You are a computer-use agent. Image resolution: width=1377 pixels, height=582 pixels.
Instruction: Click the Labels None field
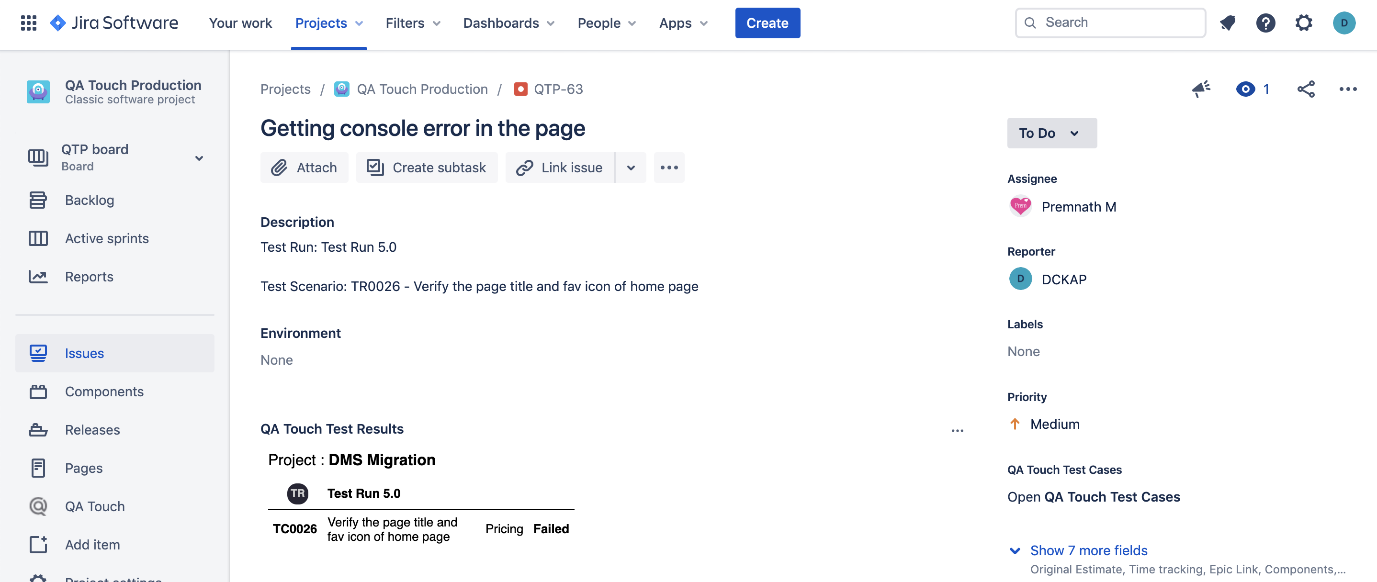(1023, 352)
